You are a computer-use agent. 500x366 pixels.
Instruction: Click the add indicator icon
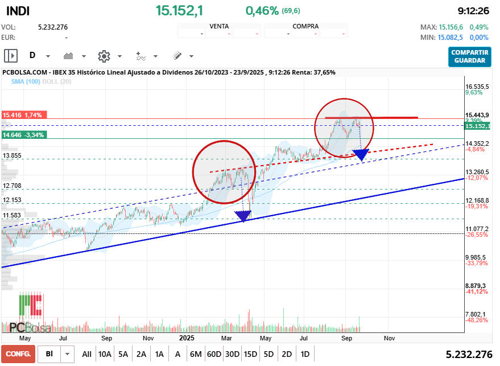(x=141, y=56)
